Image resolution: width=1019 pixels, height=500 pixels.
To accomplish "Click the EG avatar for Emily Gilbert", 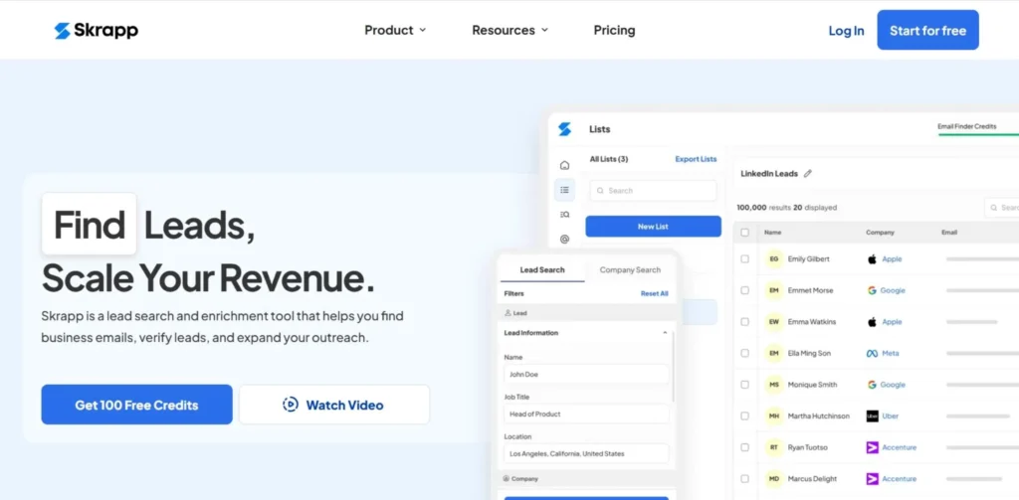I will tap(773, 259).
